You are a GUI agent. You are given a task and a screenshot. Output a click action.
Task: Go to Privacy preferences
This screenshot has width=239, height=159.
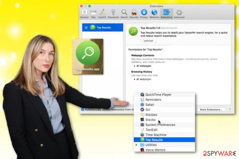(x=144, y=14)
